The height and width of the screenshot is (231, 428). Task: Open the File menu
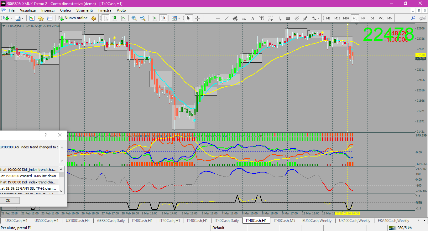click(12, 10)
